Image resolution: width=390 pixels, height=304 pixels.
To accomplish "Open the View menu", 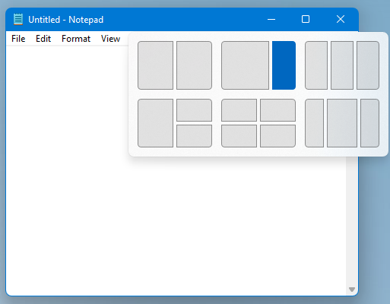I will (110, 39).
